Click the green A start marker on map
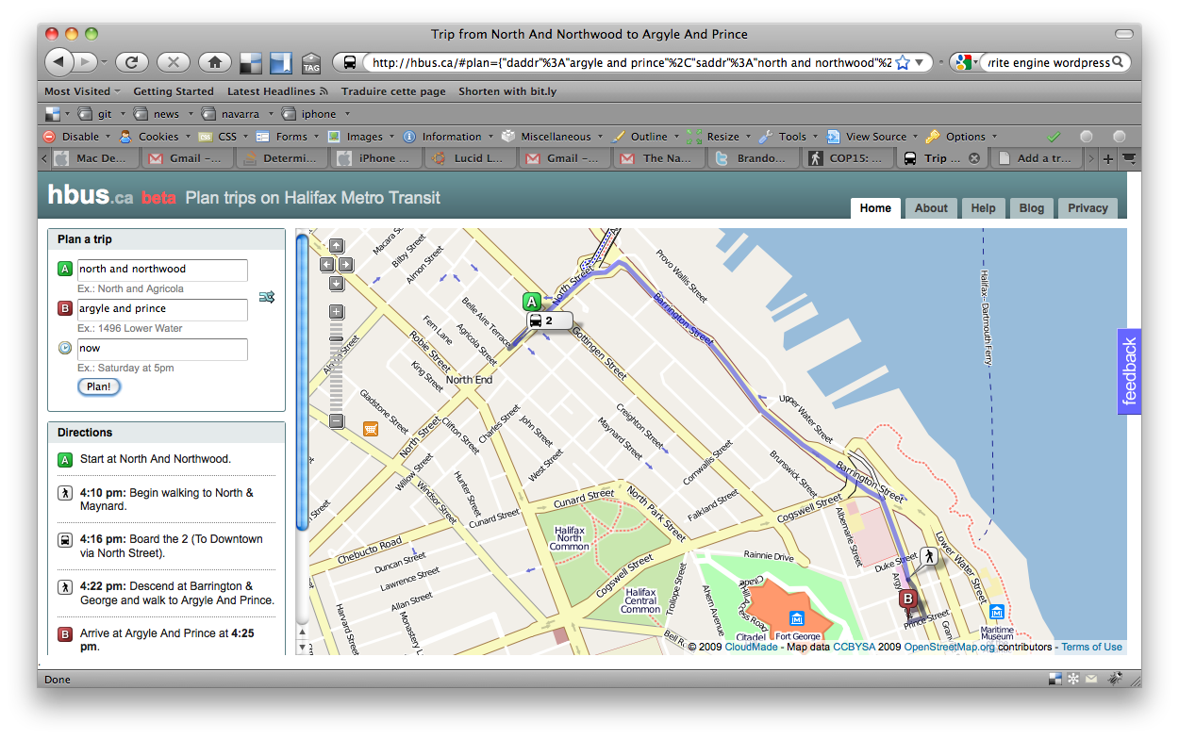 coord(532,302)
